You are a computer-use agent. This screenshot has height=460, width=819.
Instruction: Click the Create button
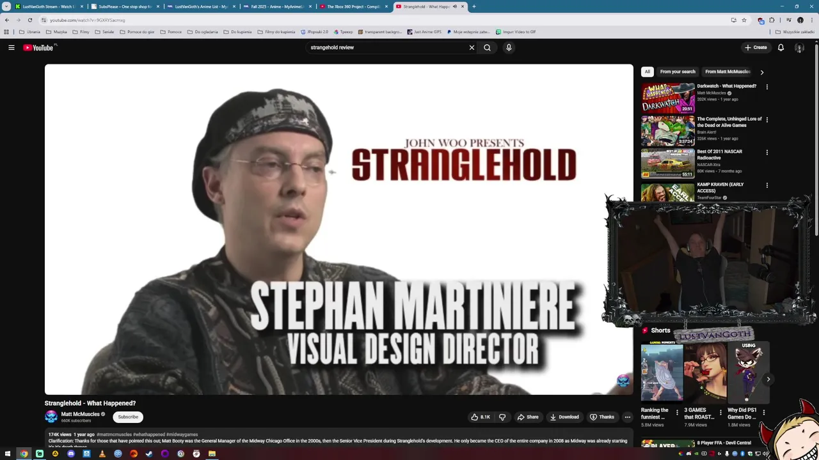click(x=756, y=47)
